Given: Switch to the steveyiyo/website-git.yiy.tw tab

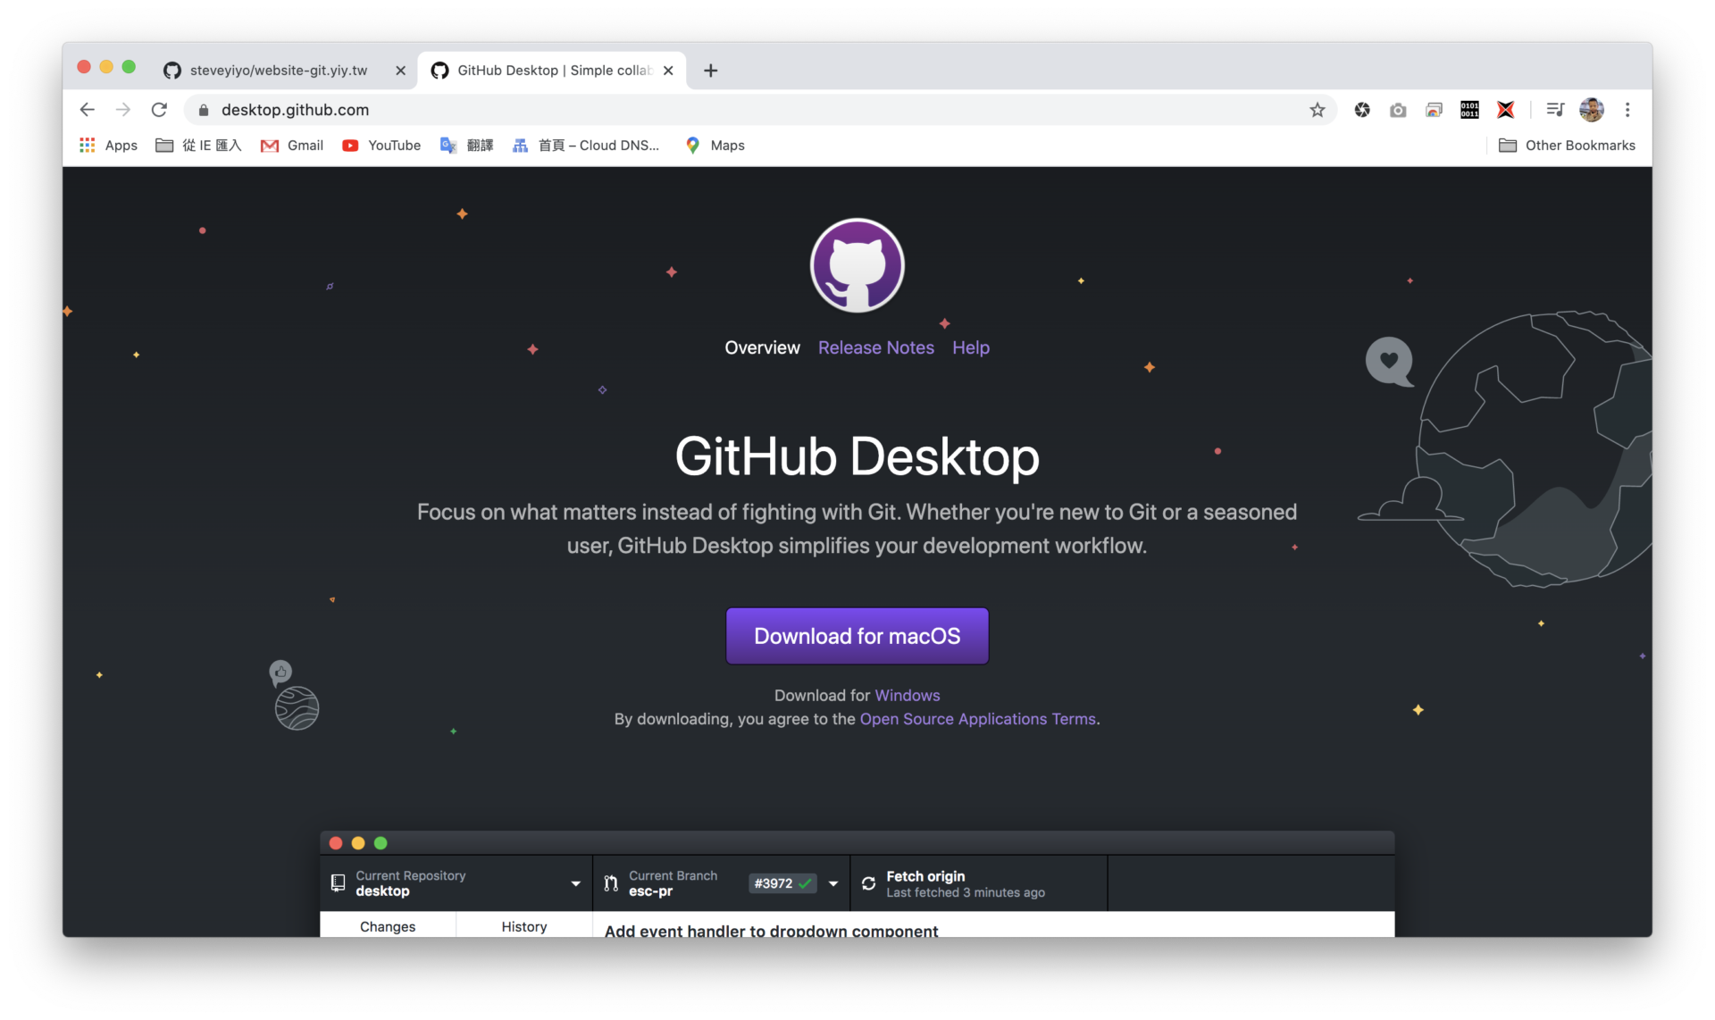Looking at the screenshot, I should pos(278,71).
